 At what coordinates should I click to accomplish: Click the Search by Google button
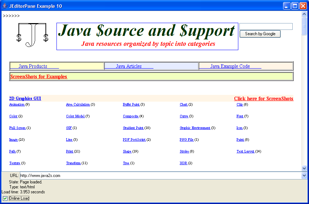260,34
